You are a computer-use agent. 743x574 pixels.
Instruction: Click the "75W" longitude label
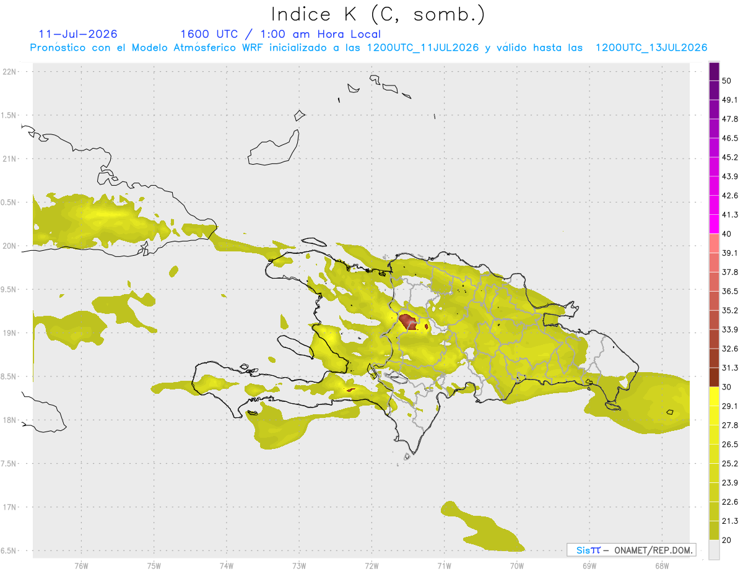coord(154,566)
